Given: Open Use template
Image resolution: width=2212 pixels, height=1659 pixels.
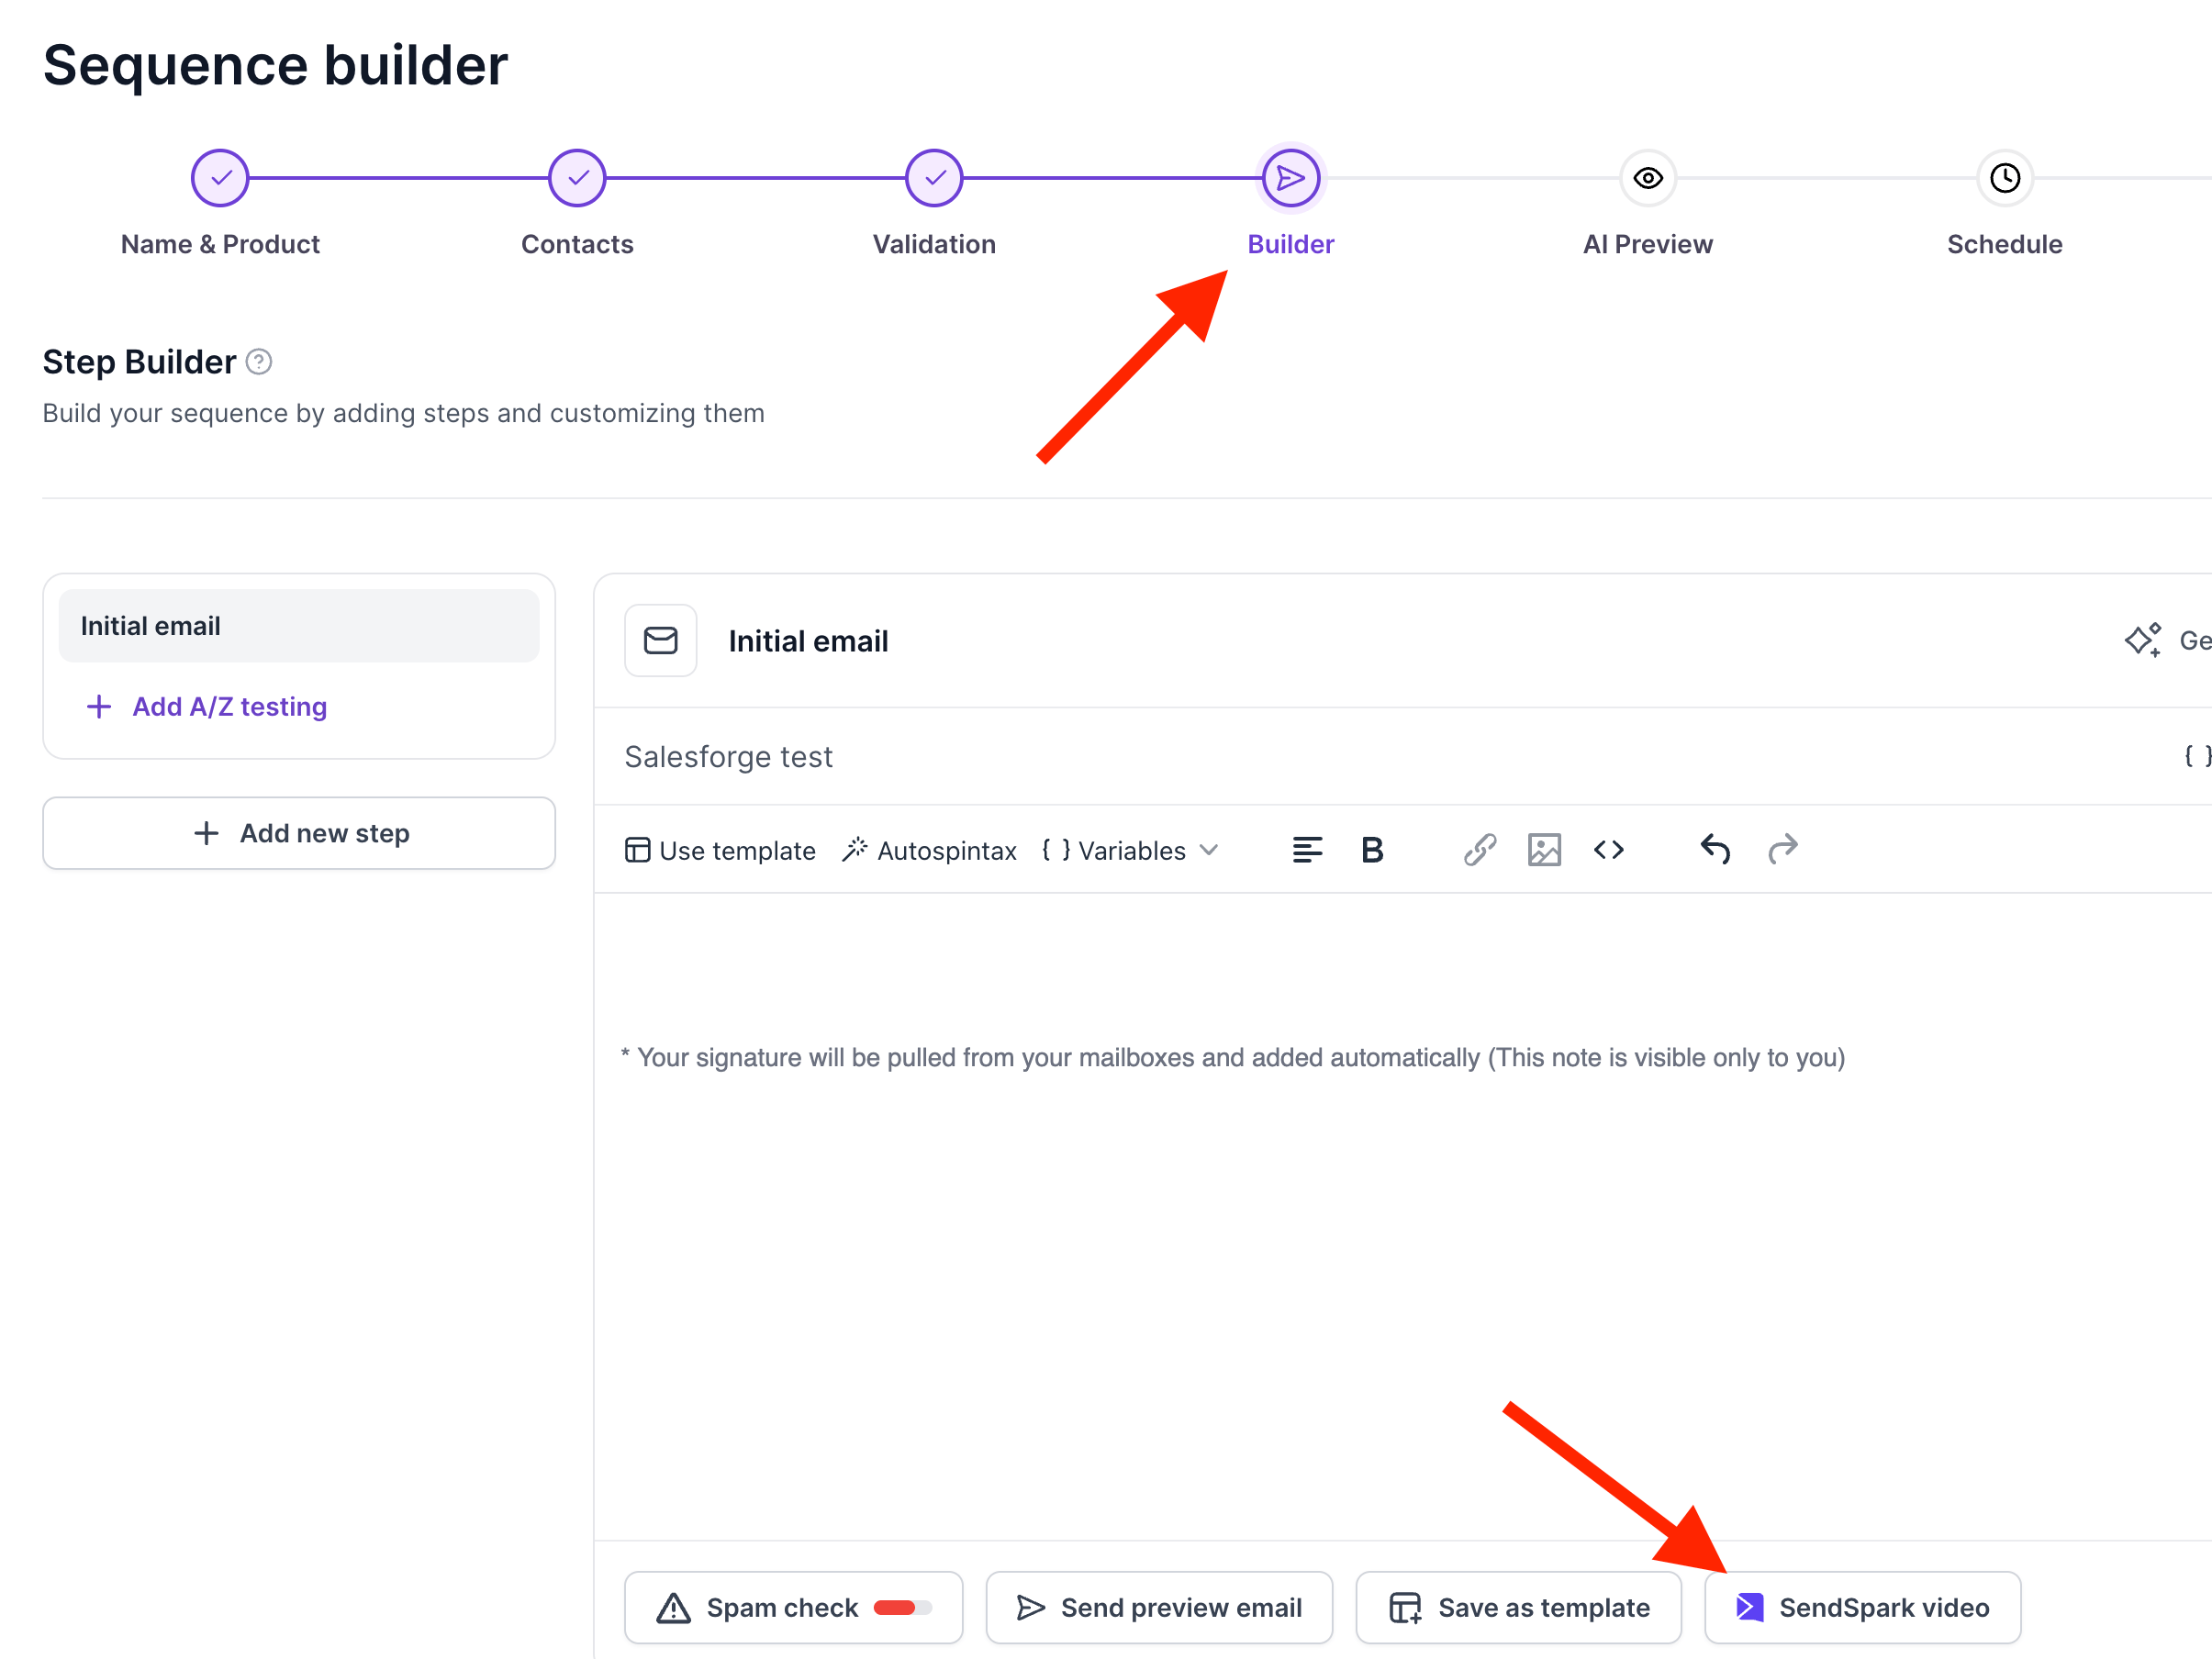Looking at the screenshot, I should coord(720,850).
